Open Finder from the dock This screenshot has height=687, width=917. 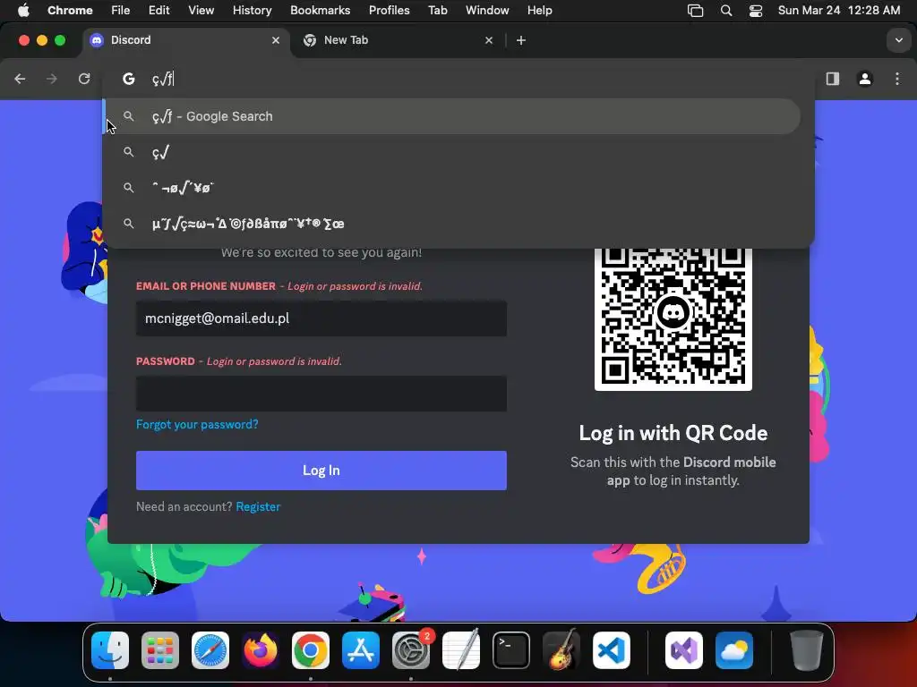(110, 650)
